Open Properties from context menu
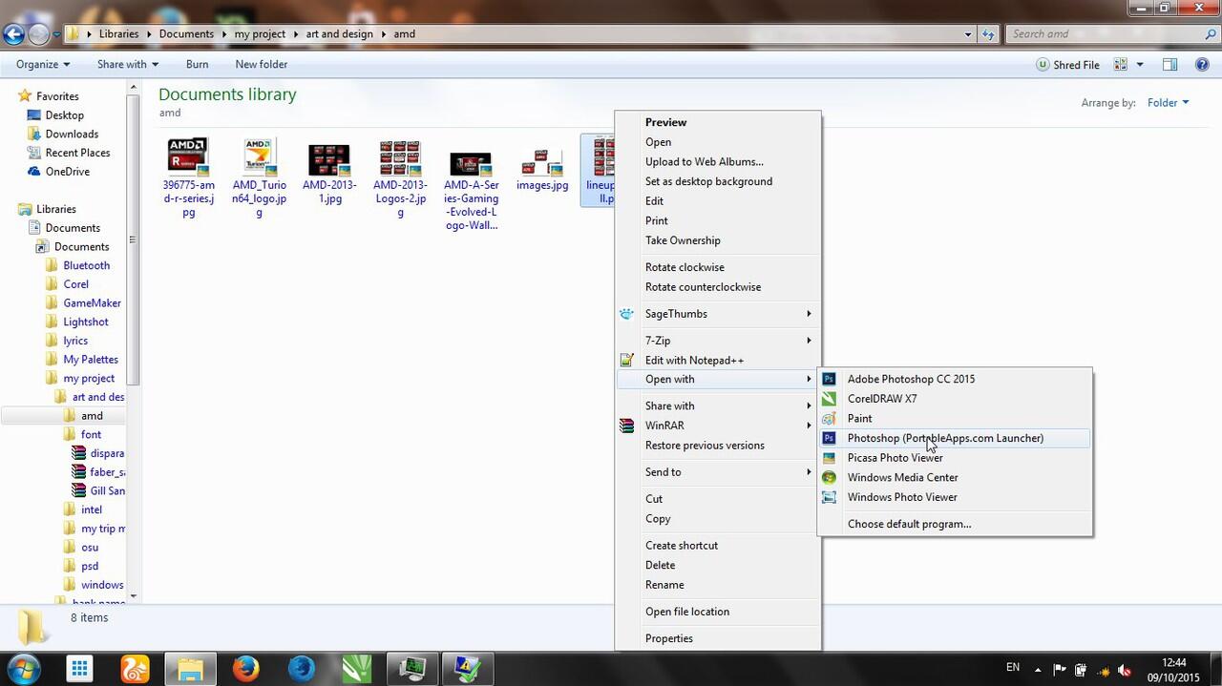This screenshot has width=1222, height=686. tap(718, 638)
